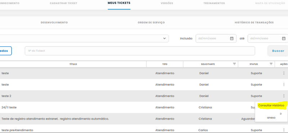The image size is (288, 133).
Task: Open the calendar picker for the até date
Action: pos(284,38)
